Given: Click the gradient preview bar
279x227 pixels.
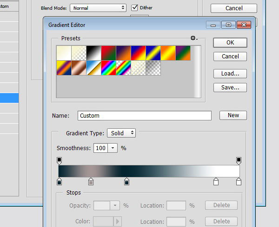Looking at the screenshot, I should 149,171.
